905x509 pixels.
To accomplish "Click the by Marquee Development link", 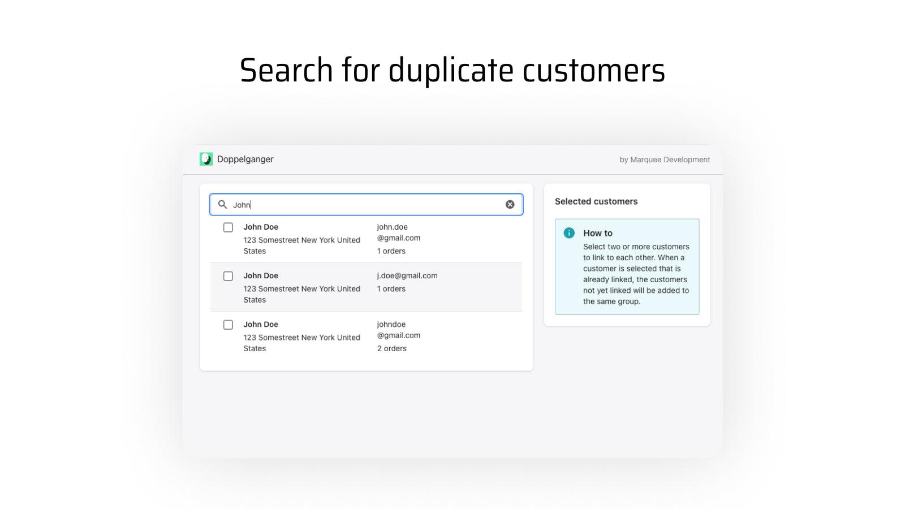I will click(x=664, y=159).
